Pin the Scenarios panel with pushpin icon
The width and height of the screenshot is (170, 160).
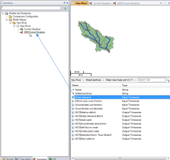coord(64,3)
